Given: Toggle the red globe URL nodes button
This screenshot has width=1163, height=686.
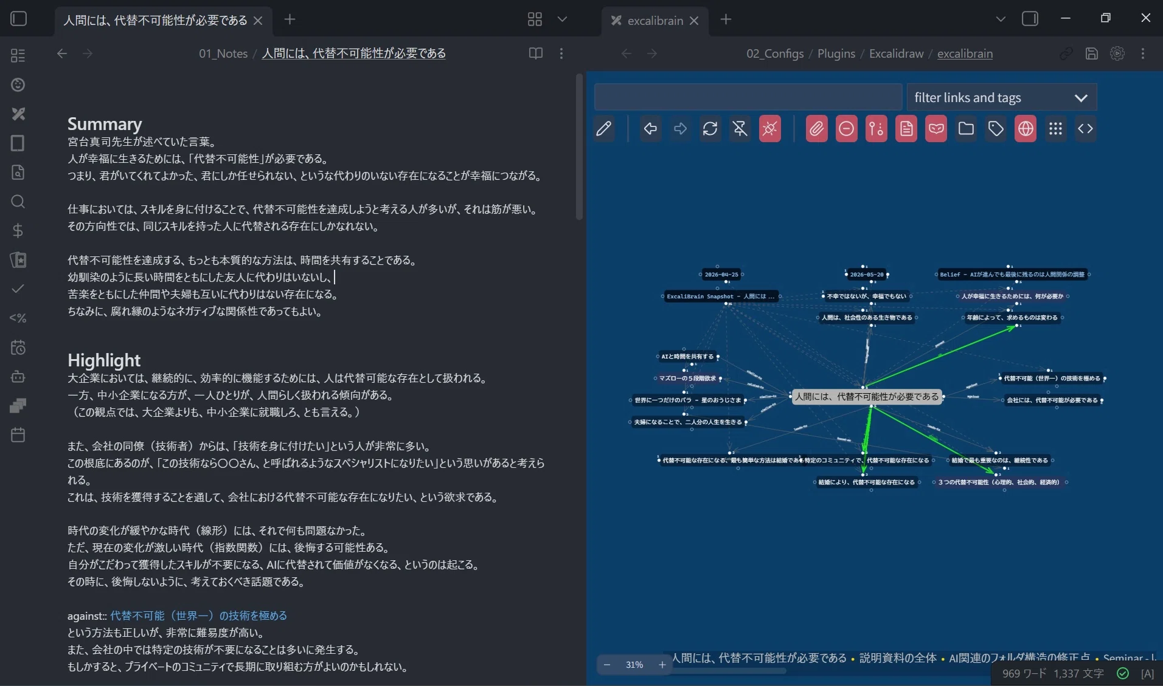Looking at the screenshot, I should pyautogui.click(x=1026, y=129).
